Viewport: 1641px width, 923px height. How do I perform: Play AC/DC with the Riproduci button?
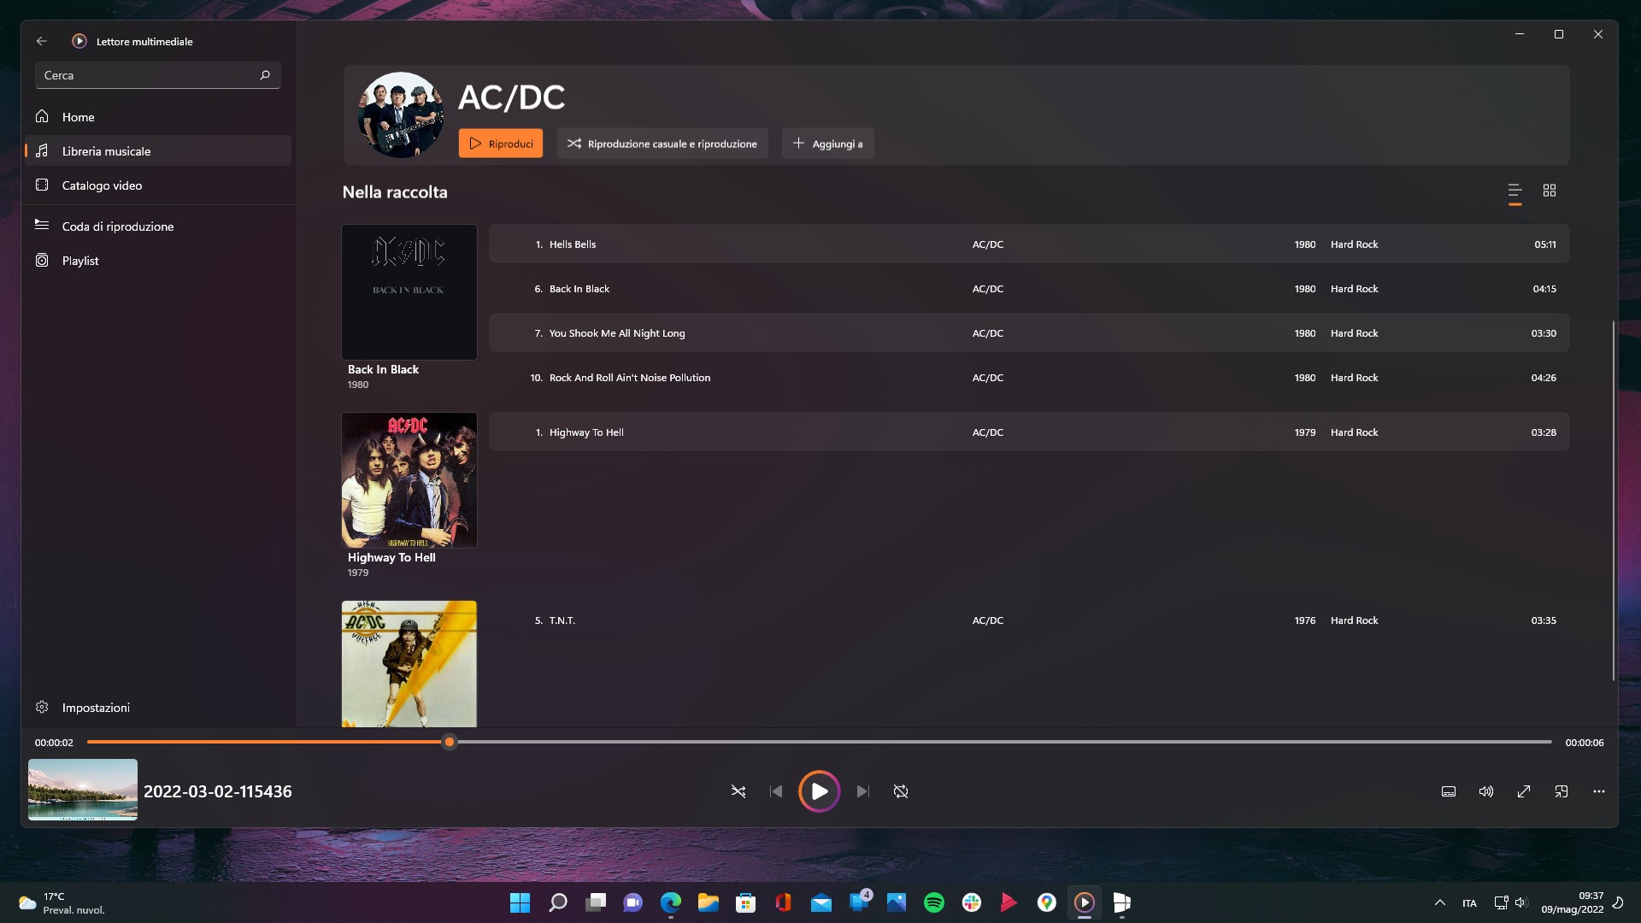[x=501, y=144]
